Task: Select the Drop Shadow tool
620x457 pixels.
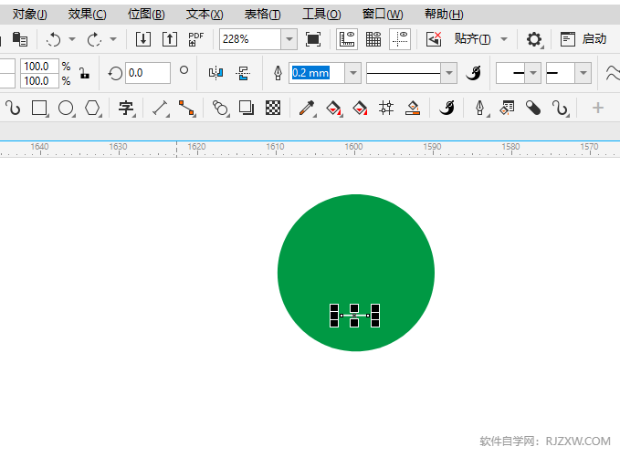Action: (x=247, y=108)
